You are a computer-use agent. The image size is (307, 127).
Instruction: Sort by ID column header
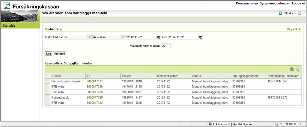click(x=103, y=76)
